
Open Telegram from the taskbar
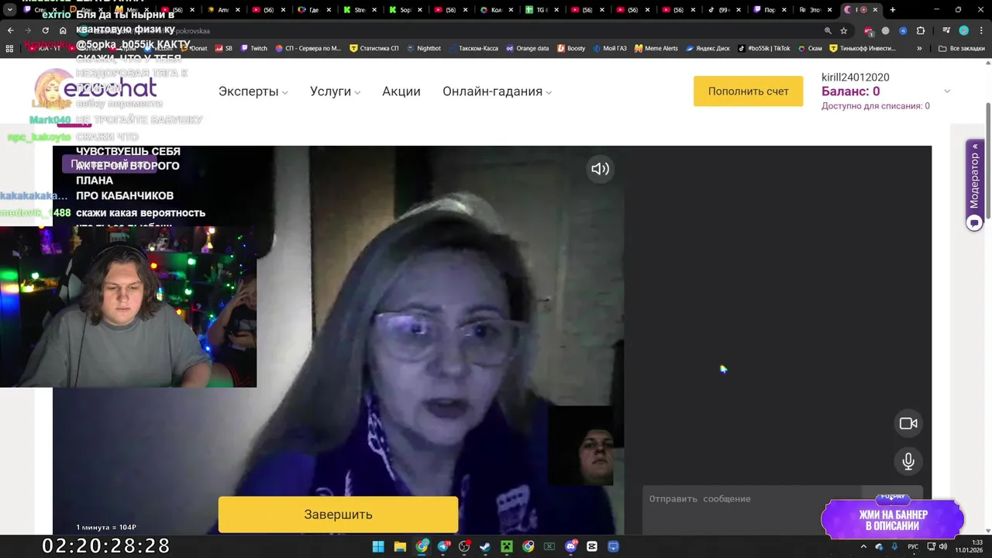[x=443, y=546]
